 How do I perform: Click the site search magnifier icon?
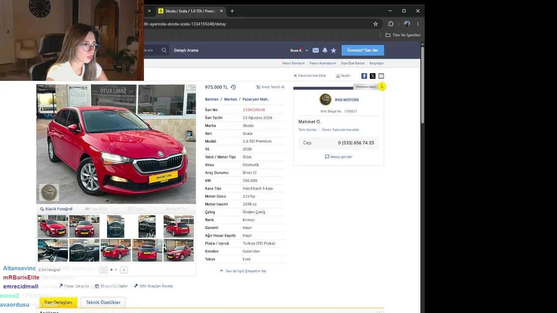point(164,50)
